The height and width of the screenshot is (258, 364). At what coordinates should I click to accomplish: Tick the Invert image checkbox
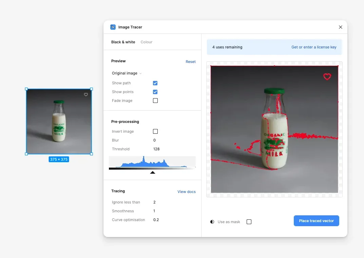pos(155,131)
